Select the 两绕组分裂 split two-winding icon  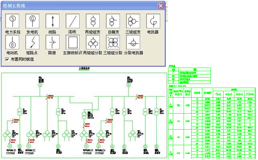click(93, 42)
